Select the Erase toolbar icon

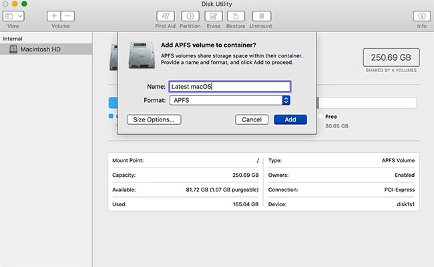click(x=214, y=16)
